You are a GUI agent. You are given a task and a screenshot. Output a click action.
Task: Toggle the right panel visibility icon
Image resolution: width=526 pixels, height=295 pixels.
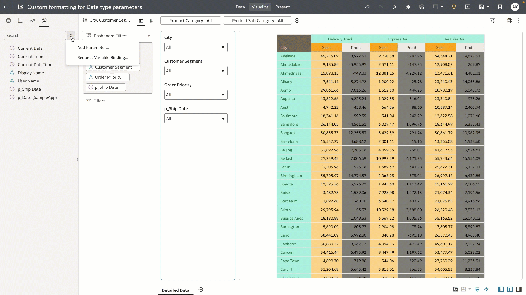coord(519,289)
